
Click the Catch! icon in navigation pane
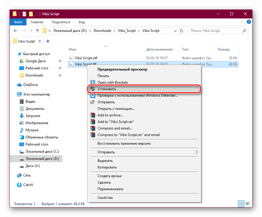20,185
